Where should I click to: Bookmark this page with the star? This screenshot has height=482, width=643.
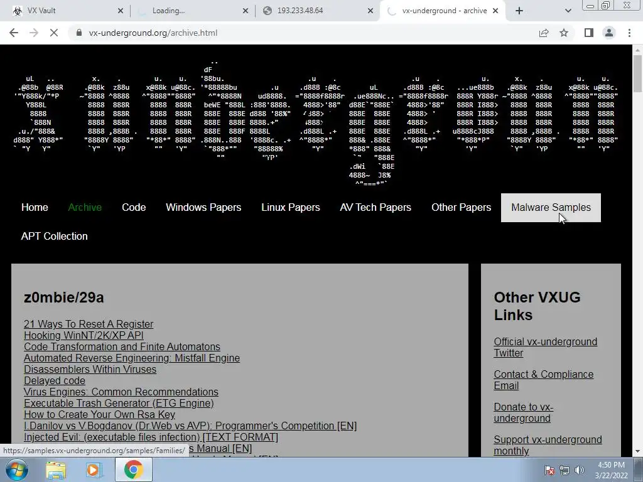pos(564,33)
